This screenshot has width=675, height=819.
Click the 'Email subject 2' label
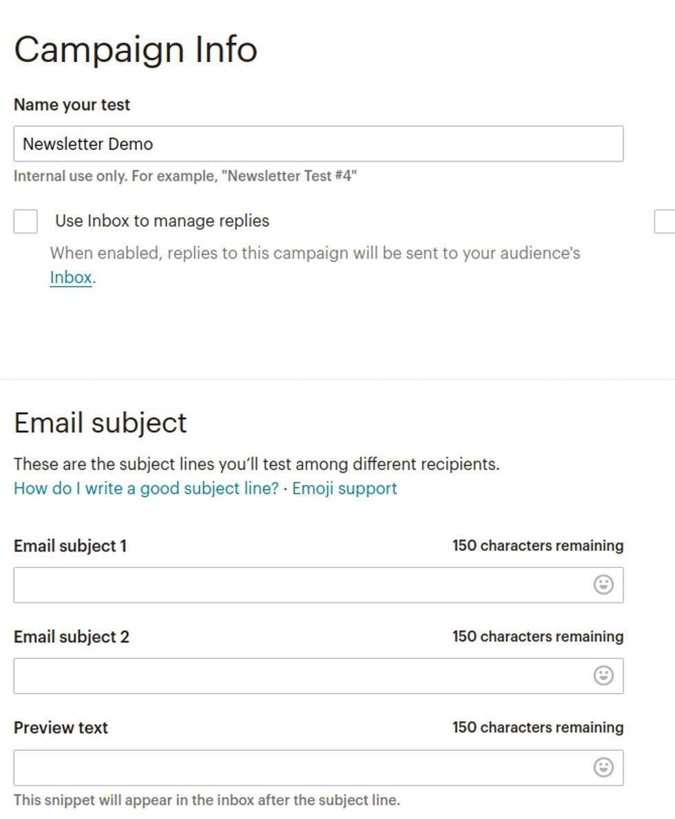(72, 637)
